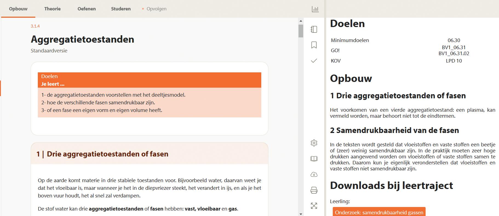Click the scrollbar down arrow

tap(301, 214)
